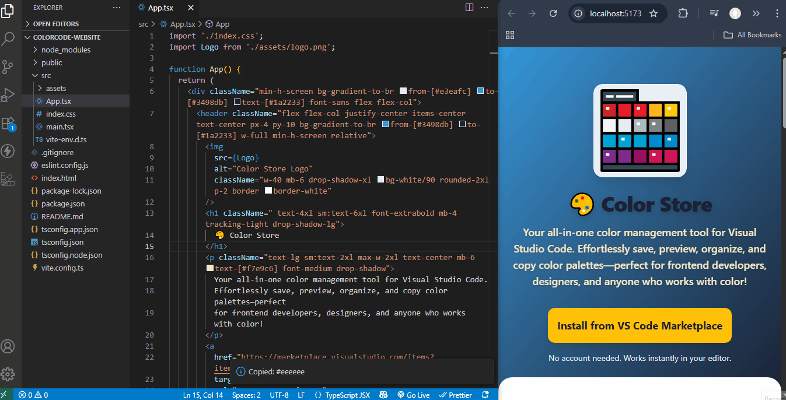
Task: Open the browser media controls icon
Action: [x=714, y=13]
